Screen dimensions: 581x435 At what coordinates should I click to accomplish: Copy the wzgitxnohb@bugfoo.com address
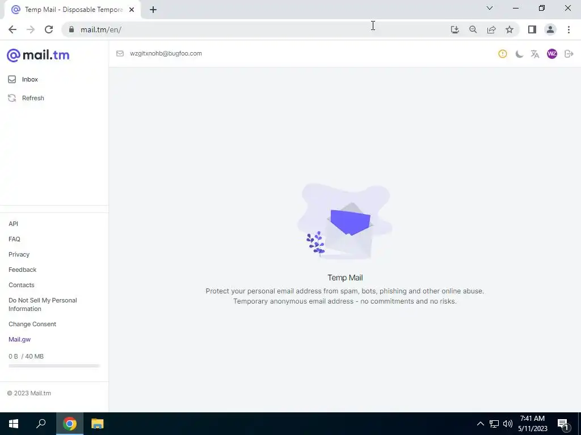166,53
